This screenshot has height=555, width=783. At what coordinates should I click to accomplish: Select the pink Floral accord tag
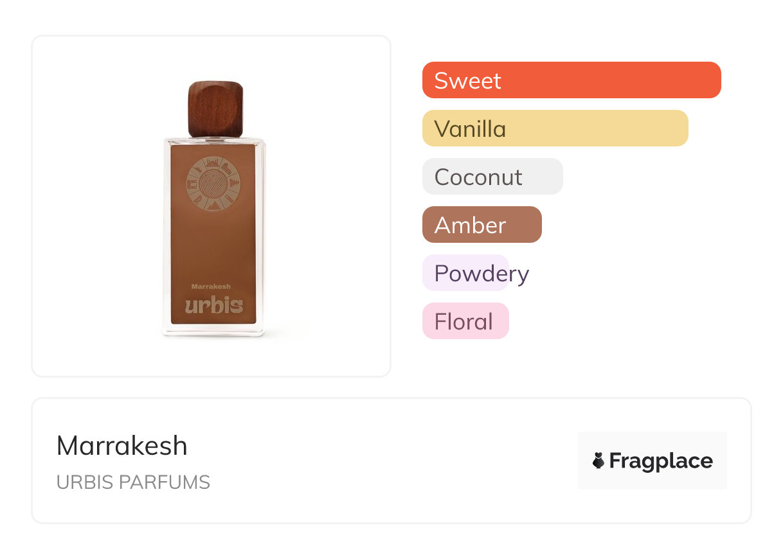[x=465, y=321]
